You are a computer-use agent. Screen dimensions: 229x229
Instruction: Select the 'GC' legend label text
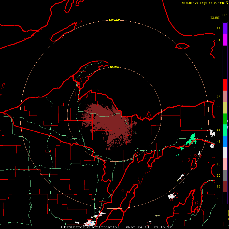click(x=218, y=176)
